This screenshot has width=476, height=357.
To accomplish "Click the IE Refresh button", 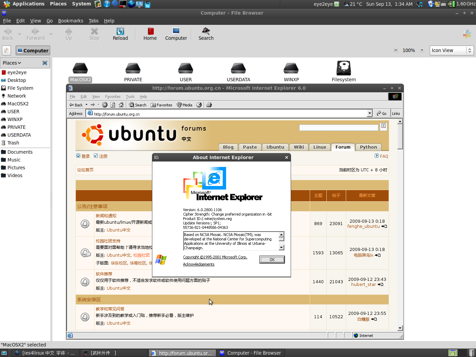I will click(113, 105).
